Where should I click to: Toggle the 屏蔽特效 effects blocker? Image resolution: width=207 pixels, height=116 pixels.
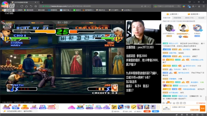(x=201, y=103)
